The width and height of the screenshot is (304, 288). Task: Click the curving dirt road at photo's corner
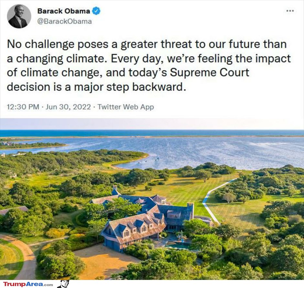(x=21, y=255)
